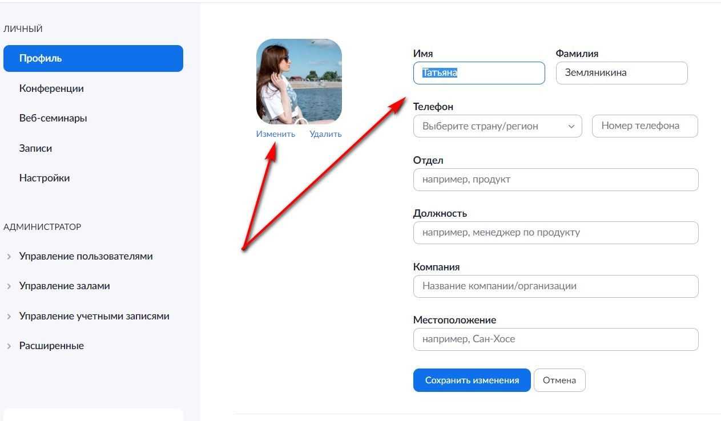Open Веб-семинары section
The width and height of the screenshot is (721, 421).
pos(53,118)
